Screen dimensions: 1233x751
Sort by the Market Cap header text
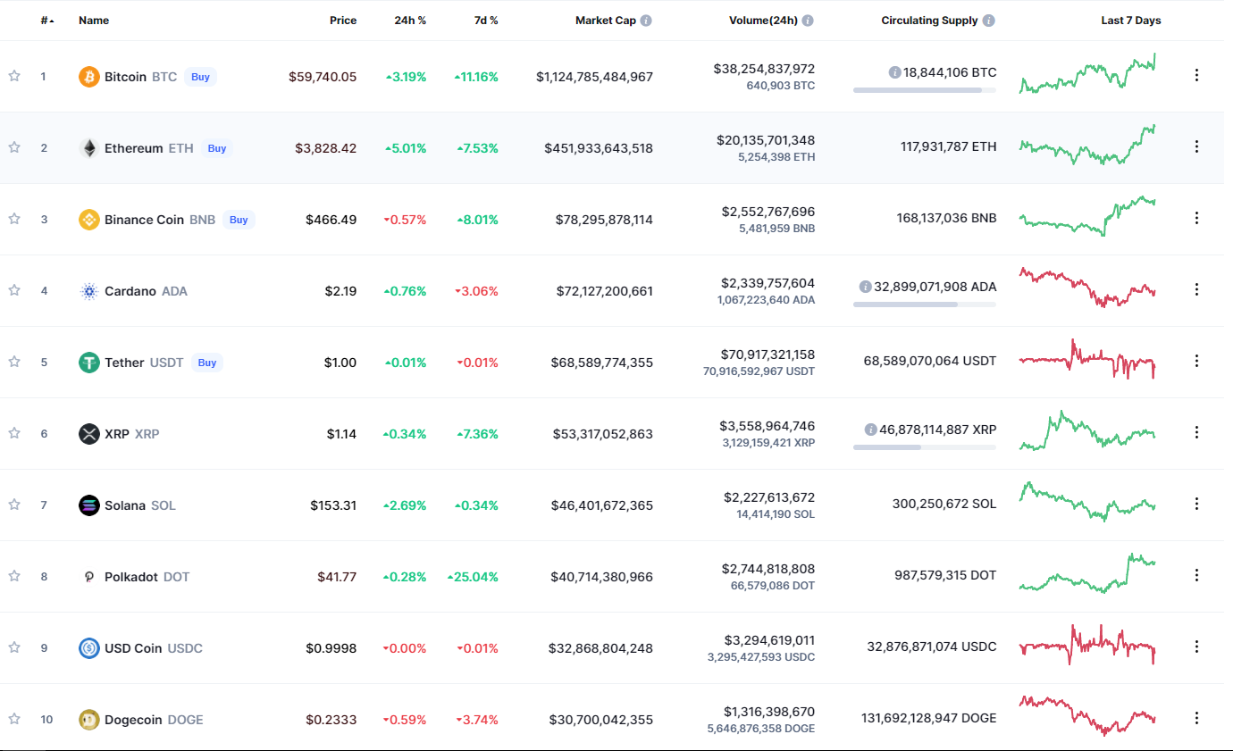(606, 21)
